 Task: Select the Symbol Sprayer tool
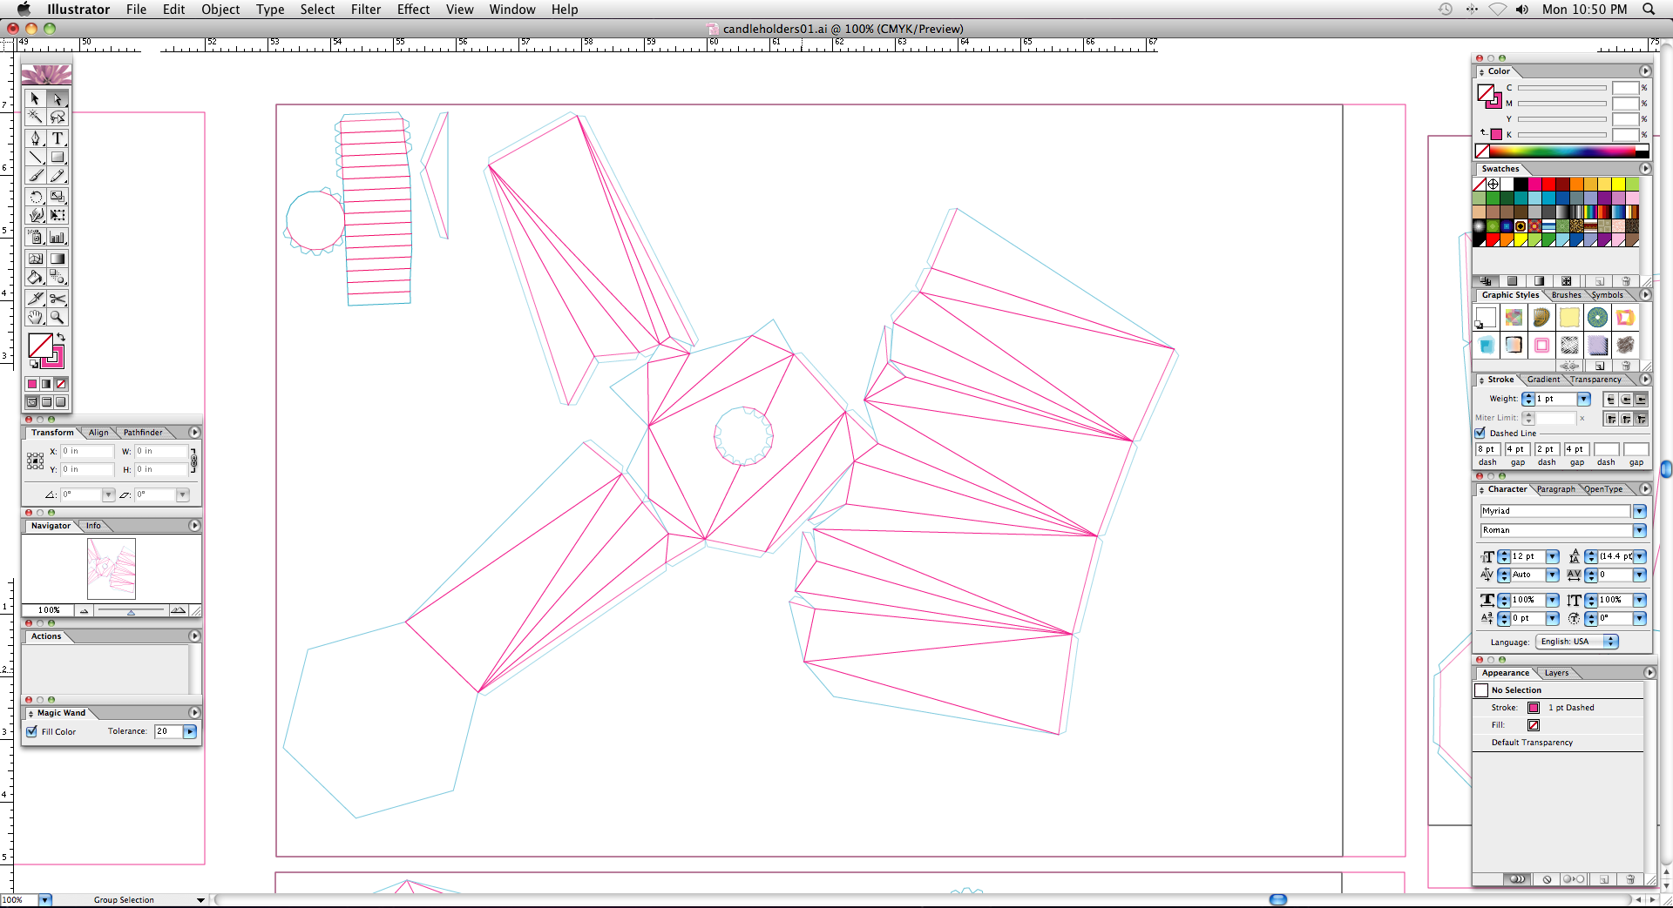(35, 237)
